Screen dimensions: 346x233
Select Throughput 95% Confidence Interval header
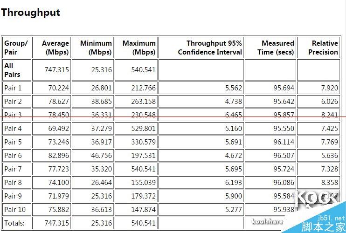coord(210,48)
